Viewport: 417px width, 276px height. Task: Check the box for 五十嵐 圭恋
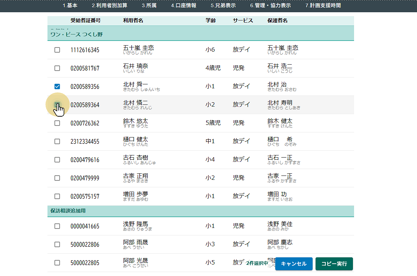click(57, 50)
